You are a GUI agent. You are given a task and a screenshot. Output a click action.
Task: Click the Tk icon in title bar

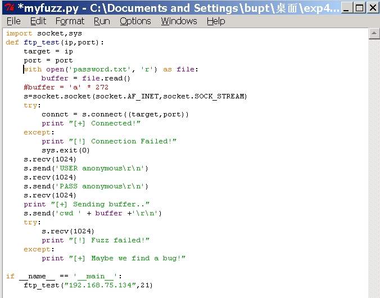pos(8,8)
